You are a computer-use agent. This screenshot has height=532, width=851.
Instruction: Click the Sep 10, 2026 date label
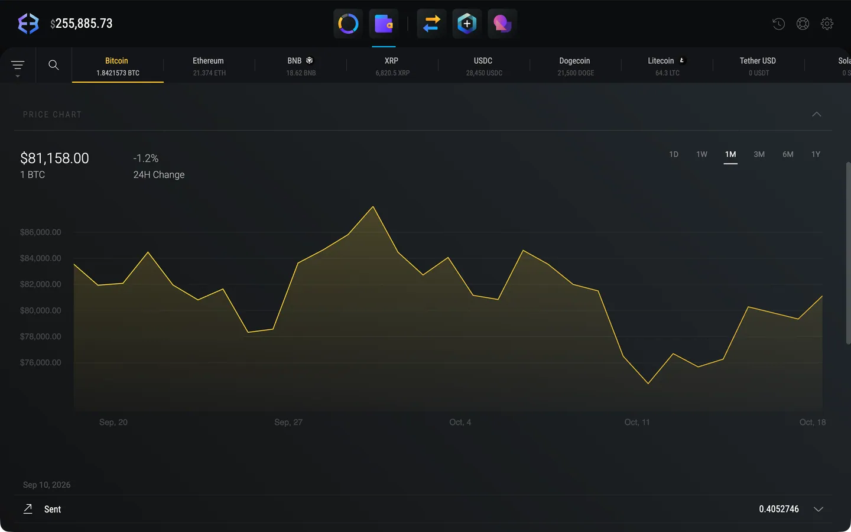[x=47, y=485]
